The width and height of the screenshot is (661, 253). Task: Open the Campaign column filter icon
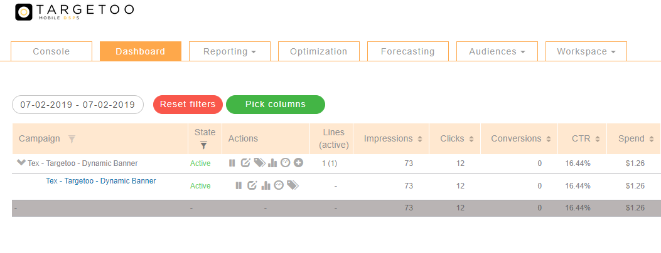tap(72, 139)
